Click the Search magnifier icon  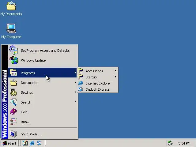(x=13, y=102)
